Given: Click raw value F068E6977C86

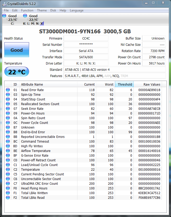Looking at the screenshot, I should point(149,198).
